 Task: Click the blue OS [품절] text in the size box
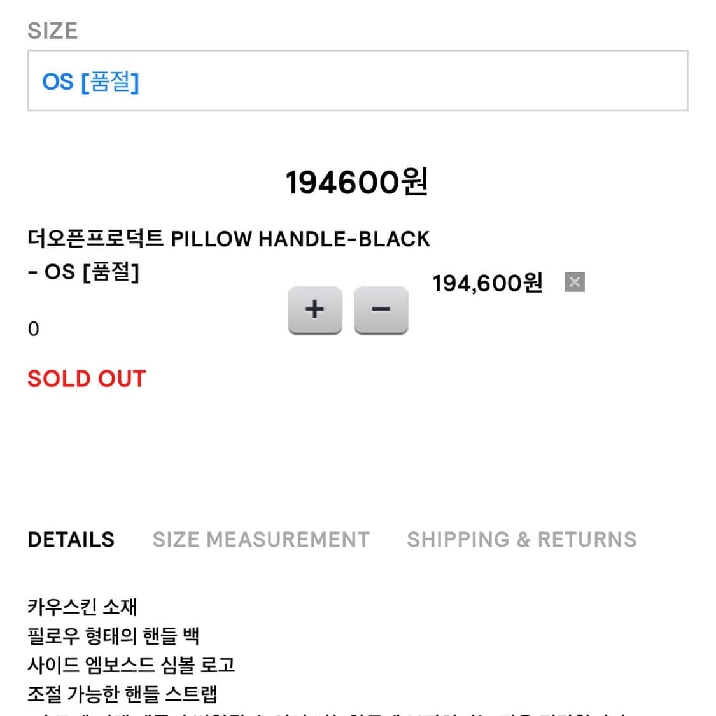(90, 81)
